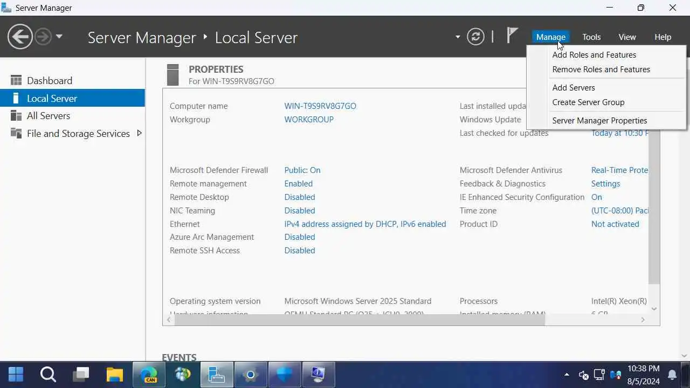Screen dimensions: 690x388
Task: Open the View menu
Action: [x=627, y=37]
